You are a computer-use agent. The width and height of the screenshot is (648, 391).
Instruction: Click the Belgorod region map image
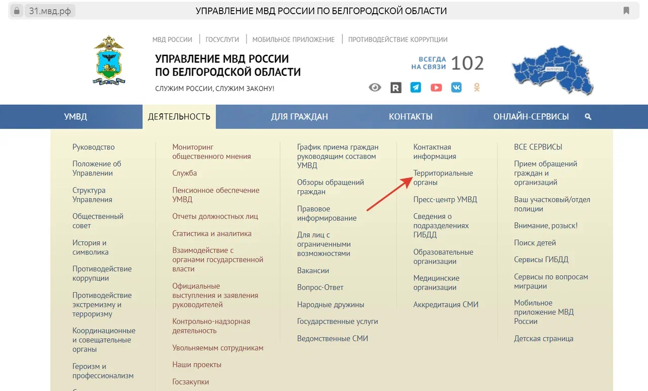click(552, 70)
